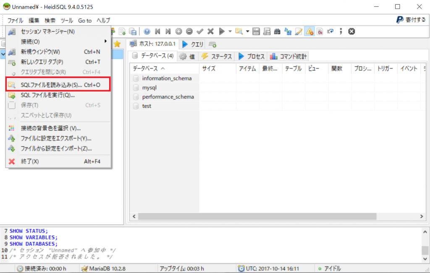Viewport: 430px width, 273px height.
Task: Select セッション マネージャー(N) menu entry
Action: 58,31
